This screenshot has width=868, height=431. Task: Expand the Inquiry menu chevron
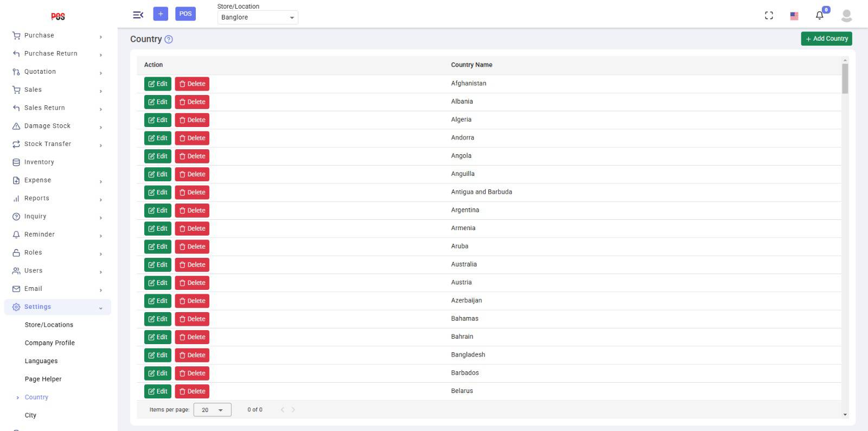[101, 218]
